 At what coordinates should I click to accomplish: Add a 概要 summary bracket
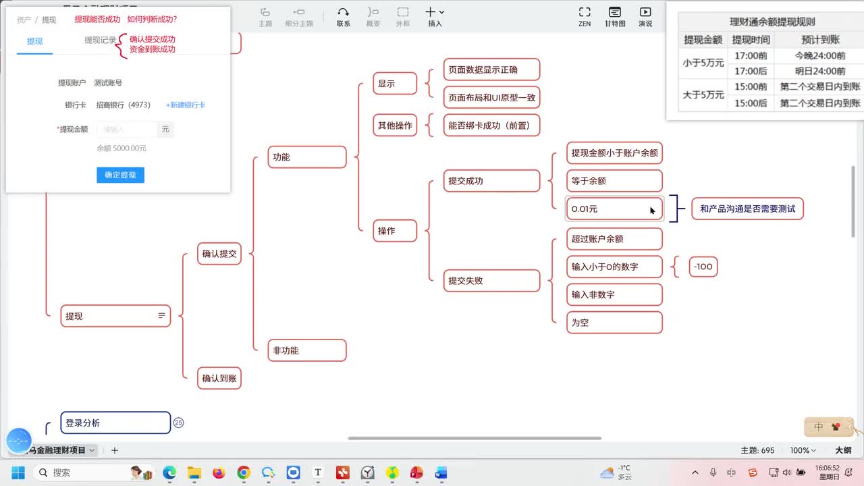click(373, 17)
